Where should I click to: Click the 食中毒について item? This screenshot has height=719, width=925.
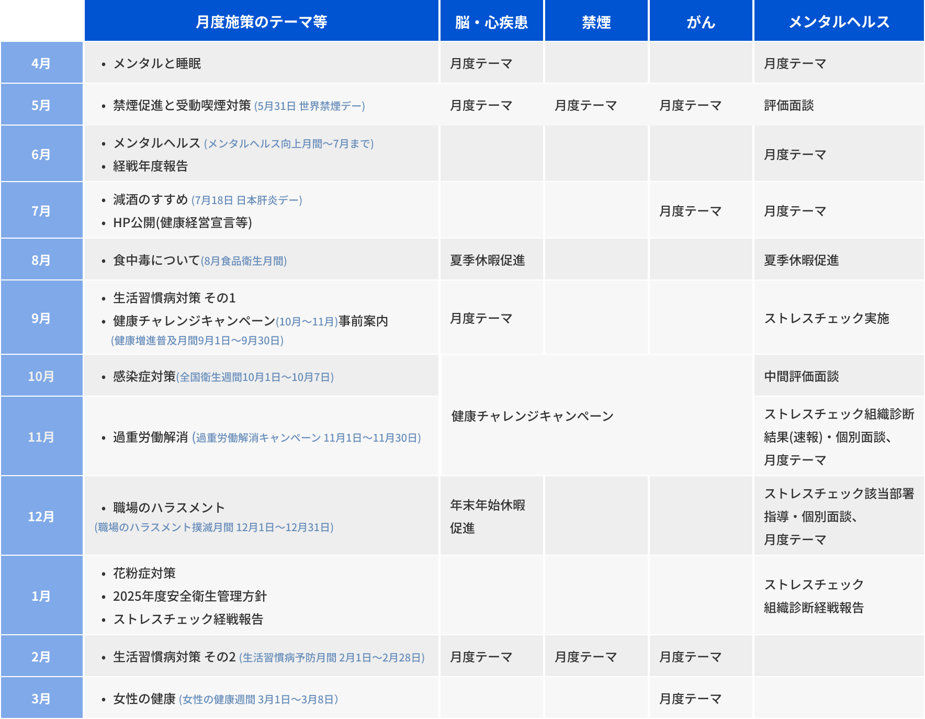tap(156, 260)
